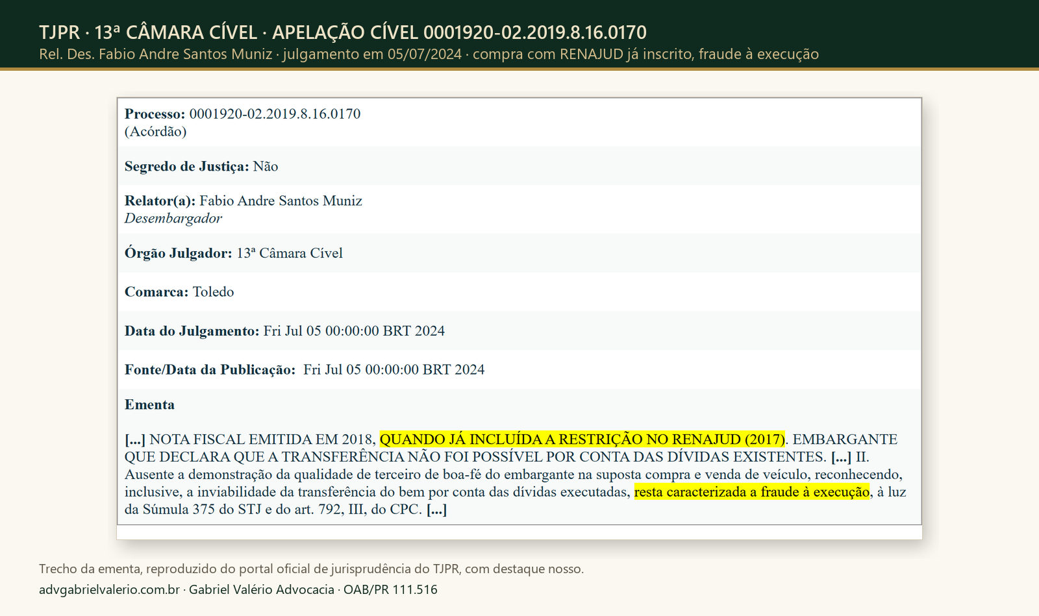
Task: Click the subtitle line starting "Rel. Des. Fabio Andre Santos Muniz"
Action: click(429, 54)
